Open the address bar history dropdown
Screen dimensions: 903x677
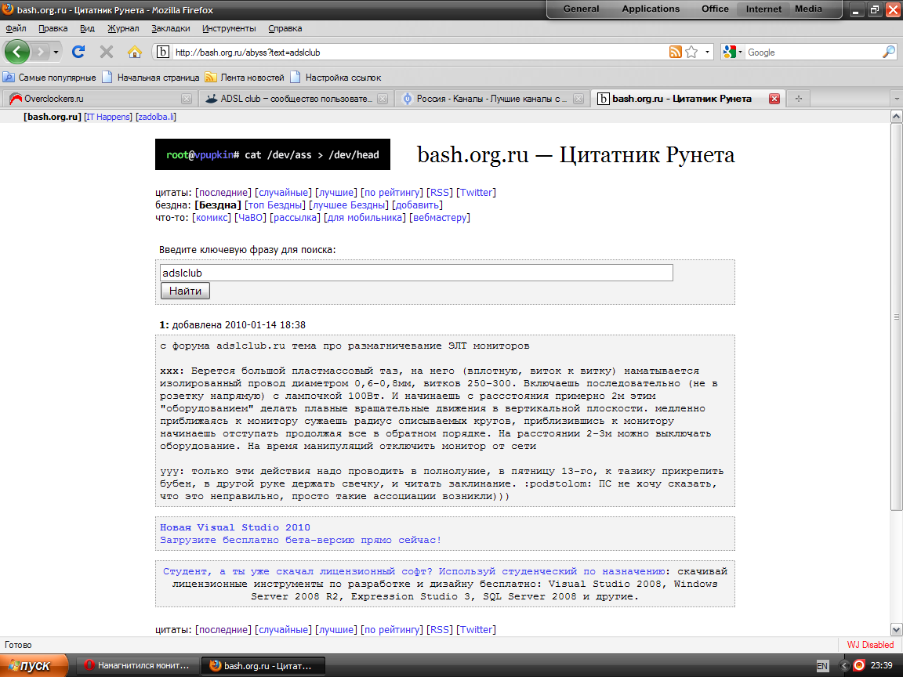[x=707, y=52]
